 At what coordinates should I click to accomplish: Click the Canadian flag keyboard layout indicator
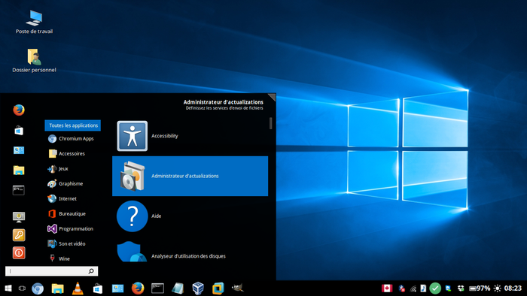(x=387, y=288)
